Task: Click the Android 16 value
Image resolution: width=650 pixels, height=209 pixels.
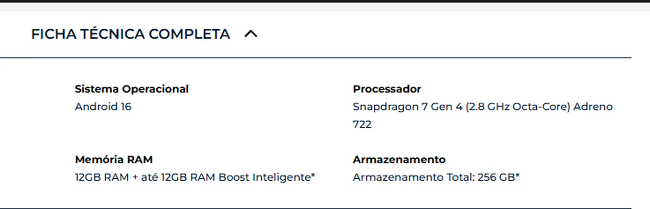Action: point(103,107)
